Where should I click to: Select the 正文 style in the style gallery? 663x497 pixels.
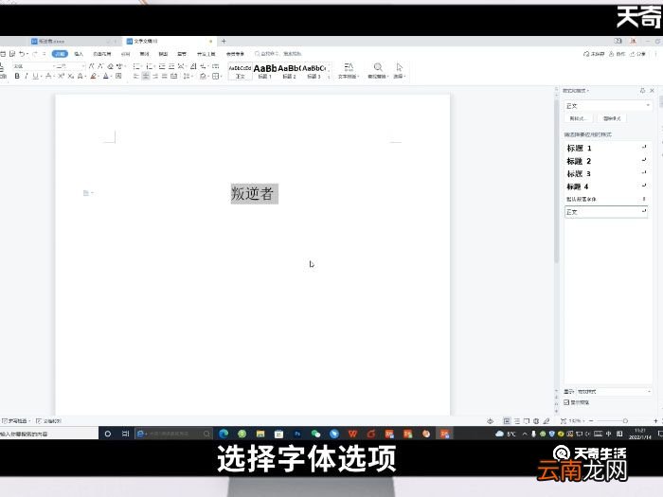240,71
